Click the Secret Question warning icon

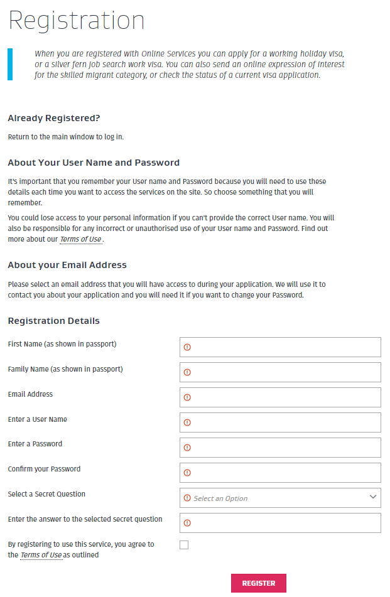click(187, 498)
